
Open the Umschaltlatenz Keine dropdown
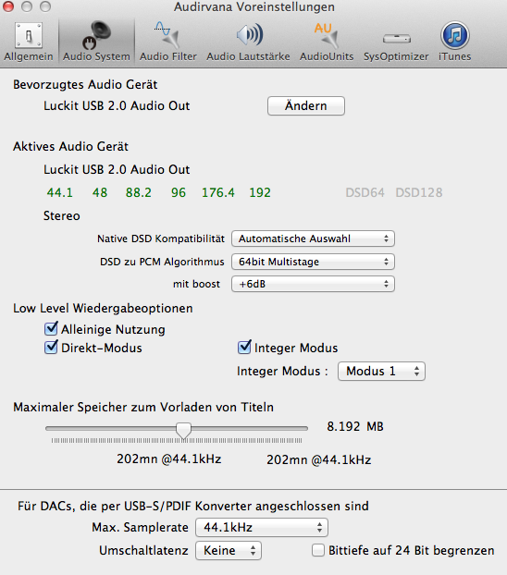click(x=229, y=550)
